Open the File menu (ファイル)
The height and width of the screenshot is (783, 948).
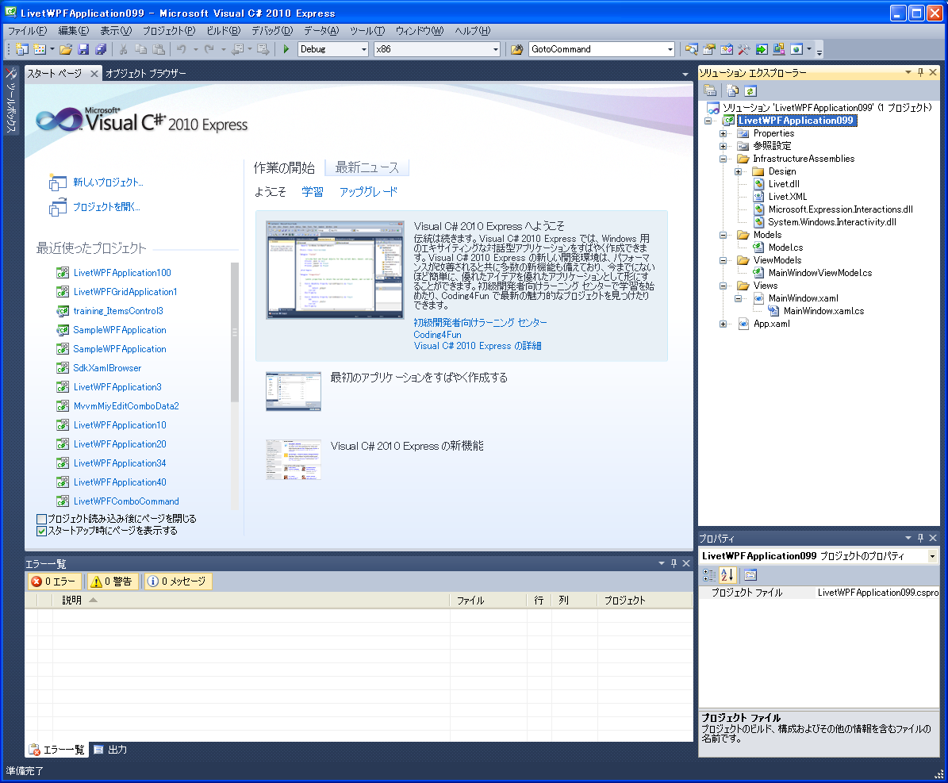tap(27, 31)
